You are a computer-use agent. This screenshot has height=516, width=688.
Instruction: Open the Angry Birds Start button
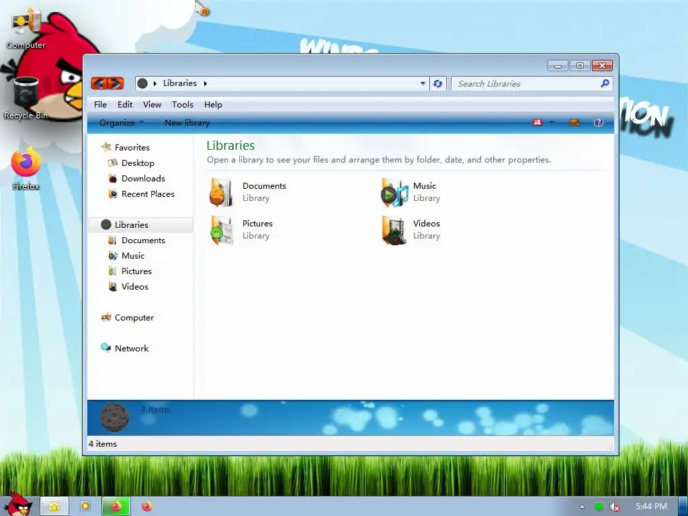(17, 505)
